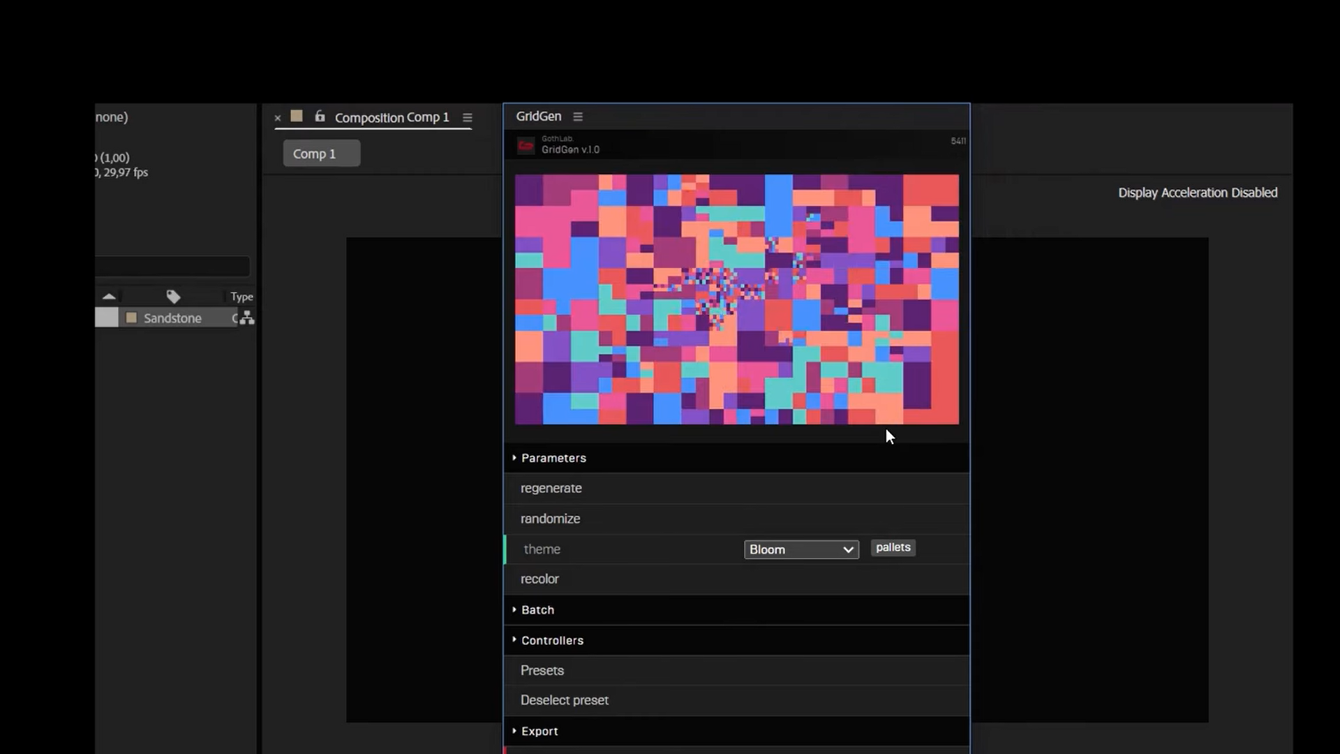
Task: Click the pallets button
Action: (x=893, y=547)
